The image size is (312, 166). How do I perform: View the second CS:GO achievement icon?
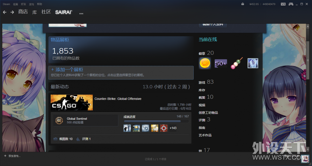[136, 128]
